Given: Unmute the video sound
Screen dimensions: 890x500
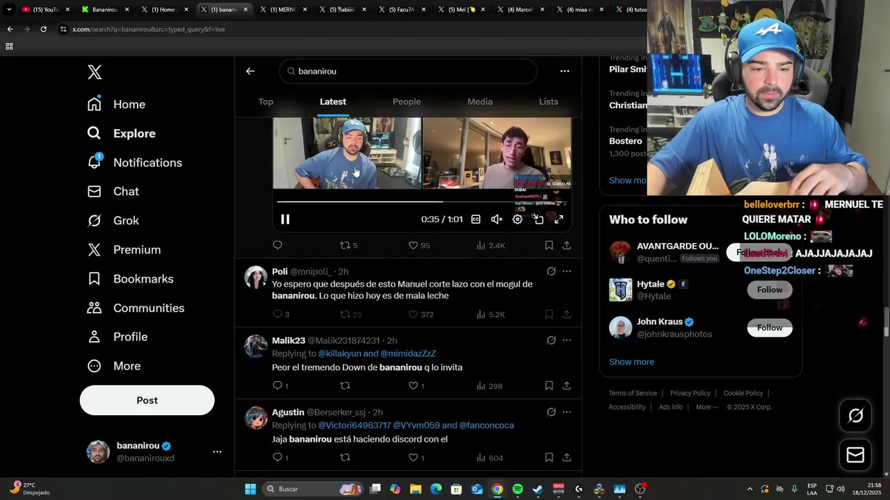Looking at the screenshot, I should pyautogui.click(x=496, y=219).
